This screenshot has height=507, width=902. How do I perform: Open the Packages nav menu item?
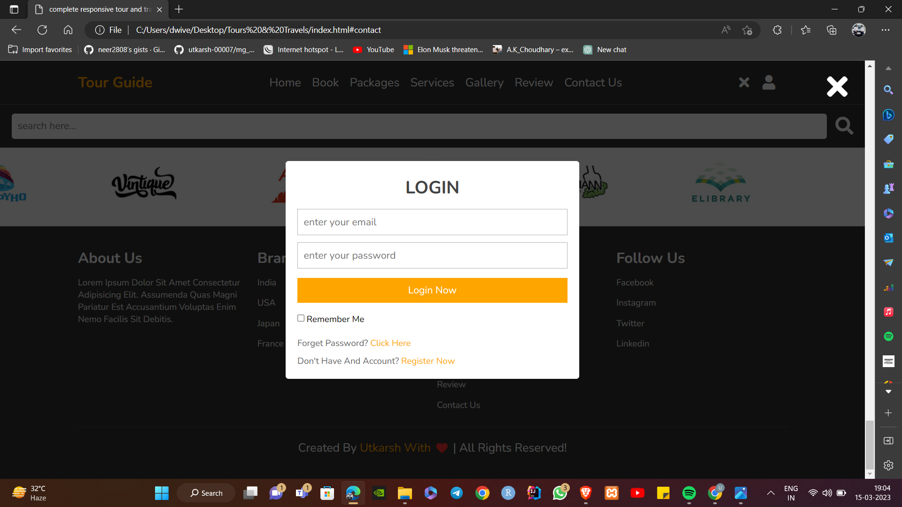(x=374, y=83)
